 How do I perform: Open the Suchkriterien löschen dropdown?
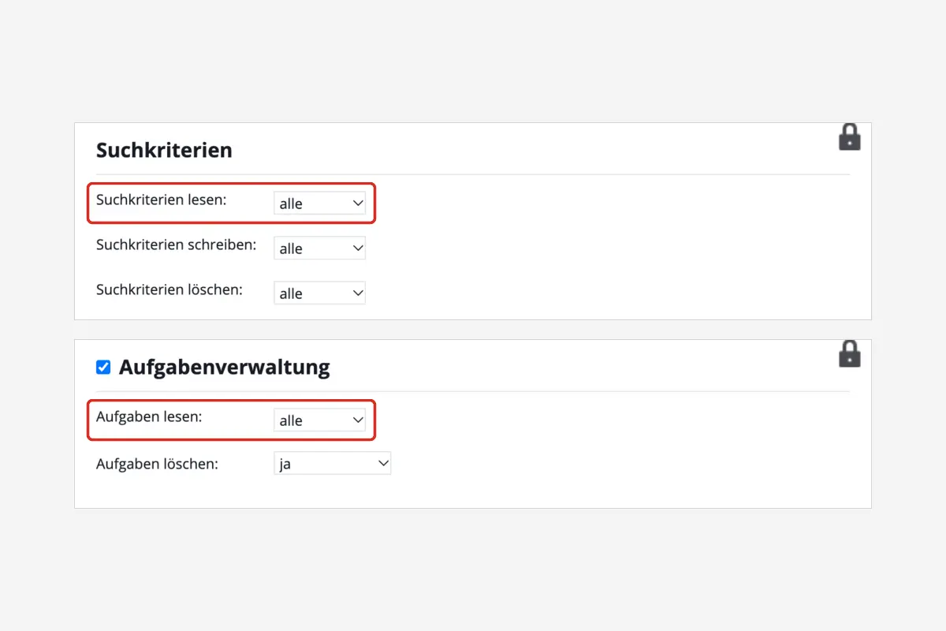click(320, 293)
